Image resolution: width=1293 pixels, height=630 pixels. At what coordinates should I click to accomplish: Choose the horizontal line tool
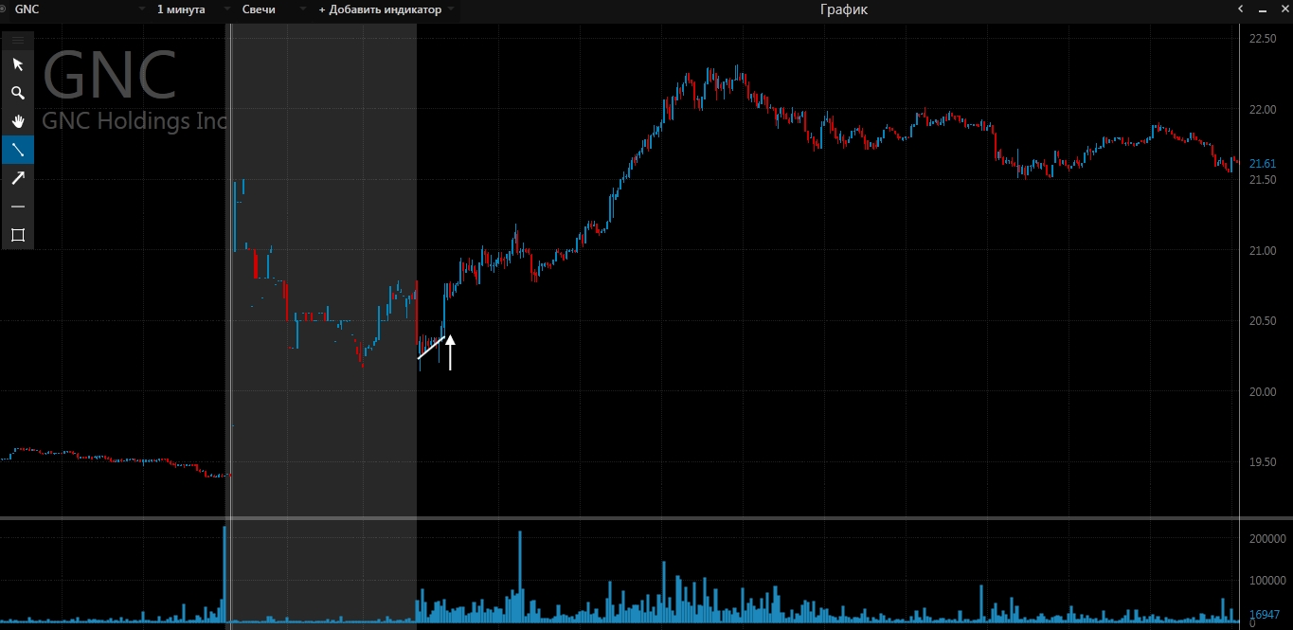click(x=17, y=207)
